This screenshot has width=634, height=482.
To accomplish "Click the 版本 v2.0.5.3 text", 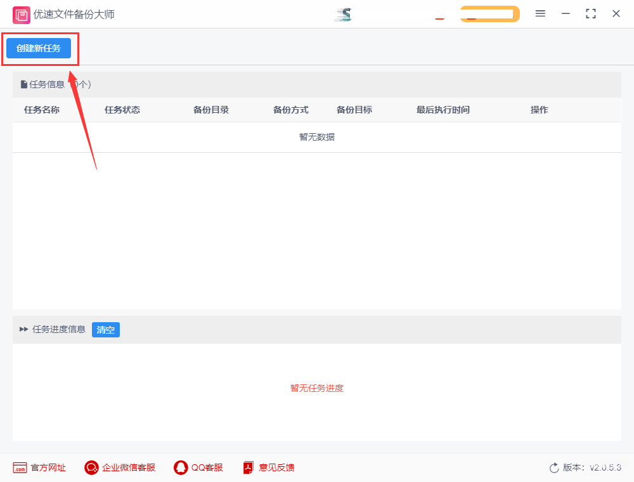I will click(x=592, y=467).
